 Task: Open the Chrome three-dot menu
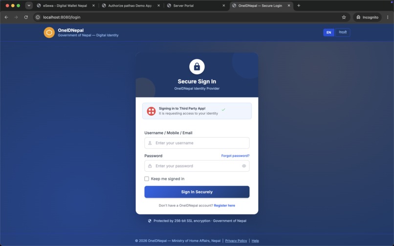pyautogui.click(x=388, y=17)
